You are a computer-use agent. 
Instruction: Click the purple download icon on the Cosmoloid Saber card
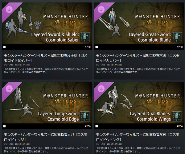[9, 10]
